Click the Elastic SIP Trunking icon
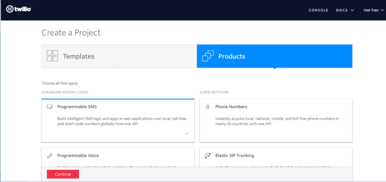The image size is (386, 182). (208, 156)
